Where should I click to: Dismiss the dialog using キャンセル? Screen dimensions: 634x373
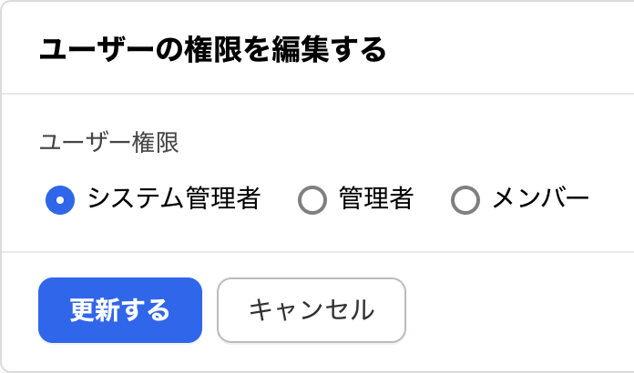pos(312,310)
